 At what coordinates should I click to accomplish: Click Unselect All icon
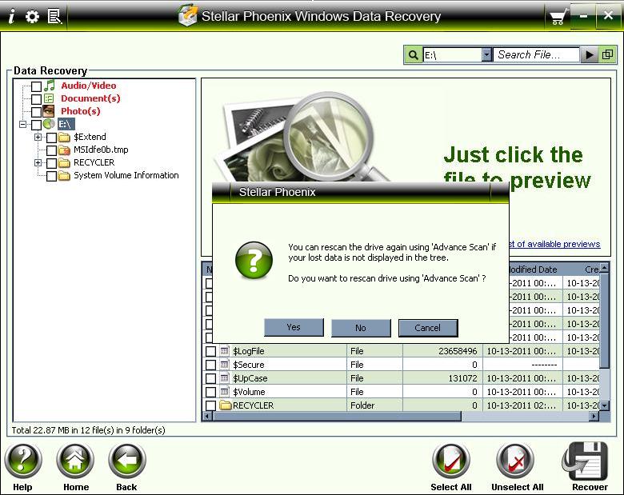tap(515, 461)
